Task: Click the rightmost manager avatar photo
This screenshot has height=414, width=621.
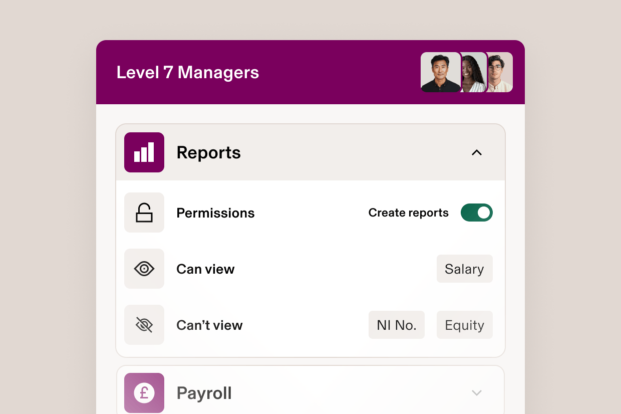Action: click(x=499, y=72)
